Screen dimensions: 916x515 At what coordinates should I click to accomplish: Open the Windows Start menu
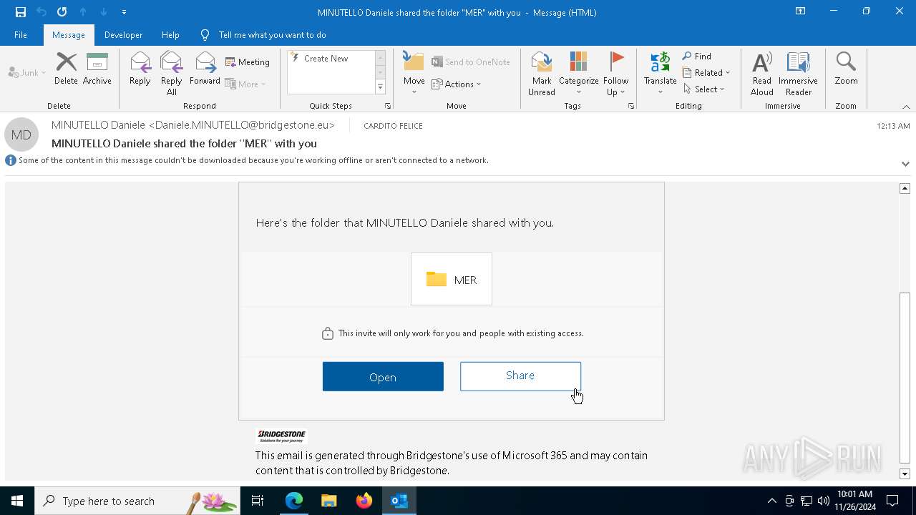coord(17,501)
